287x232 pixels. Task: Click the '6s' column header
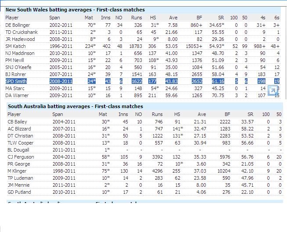[x=277, y=18]
